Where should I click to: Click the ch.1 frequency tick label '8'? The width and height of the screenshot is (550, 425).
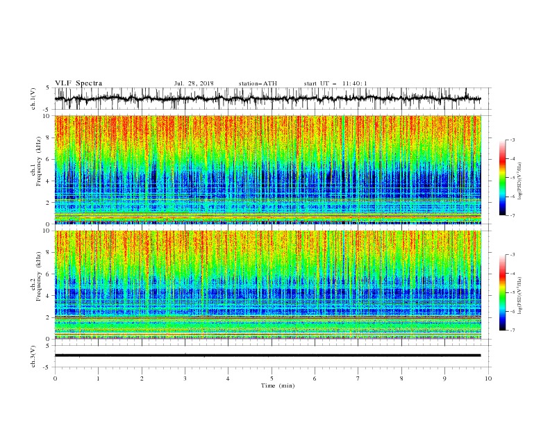pyautogui.click(x=49, y=137)
